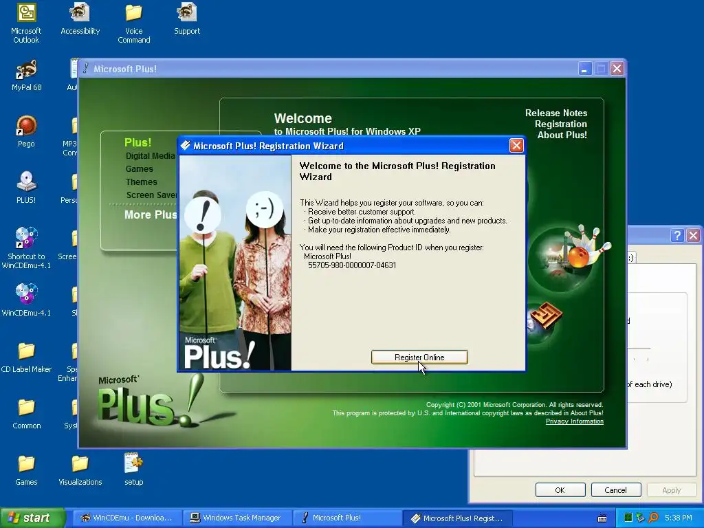Viewport: 704px width, 528px height.
Task: Open Shortcut to WinCDEmu-4.1 icon
Action: tap(26, 248)
